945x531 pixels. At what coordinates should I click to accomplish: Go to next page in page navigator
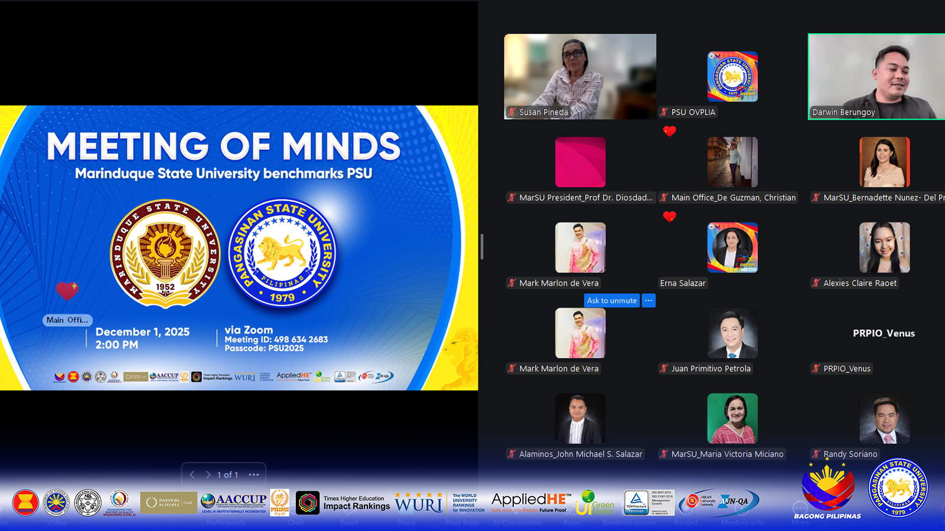[208, 474]
